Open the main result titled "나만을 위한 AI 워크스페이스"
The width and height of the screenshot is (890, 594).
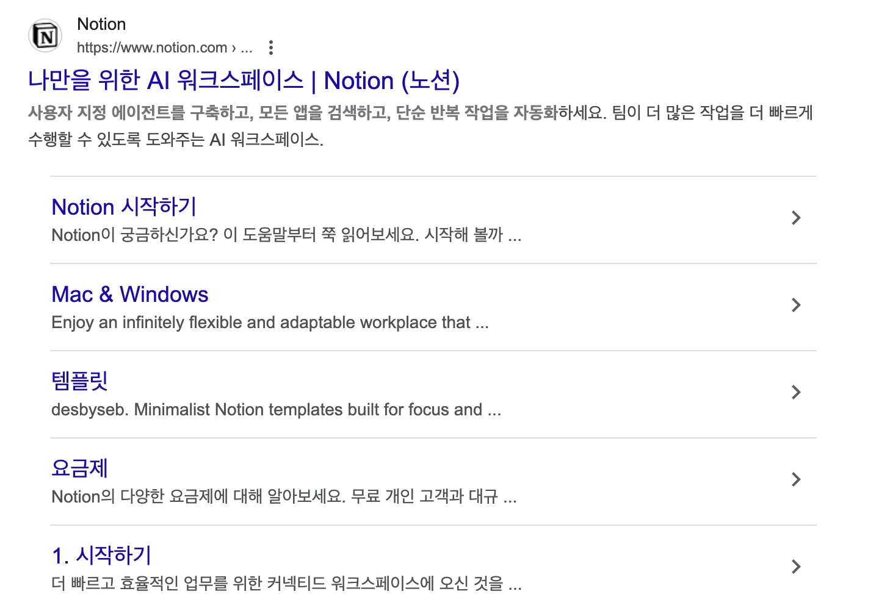(x=244, y=80)
